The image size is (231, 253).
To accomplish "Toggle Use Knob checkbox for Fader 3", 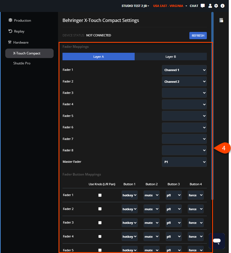I will [100, 223].
